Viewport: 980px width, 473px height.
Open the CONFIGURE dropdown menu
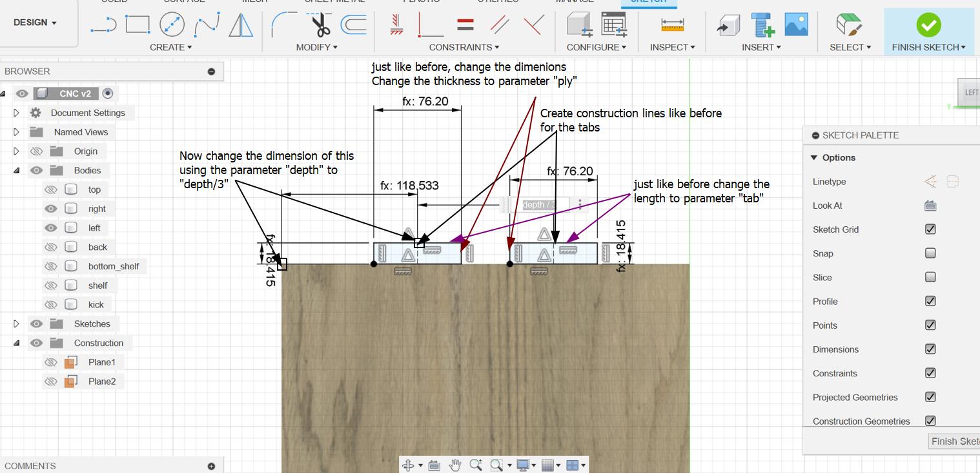596,47
